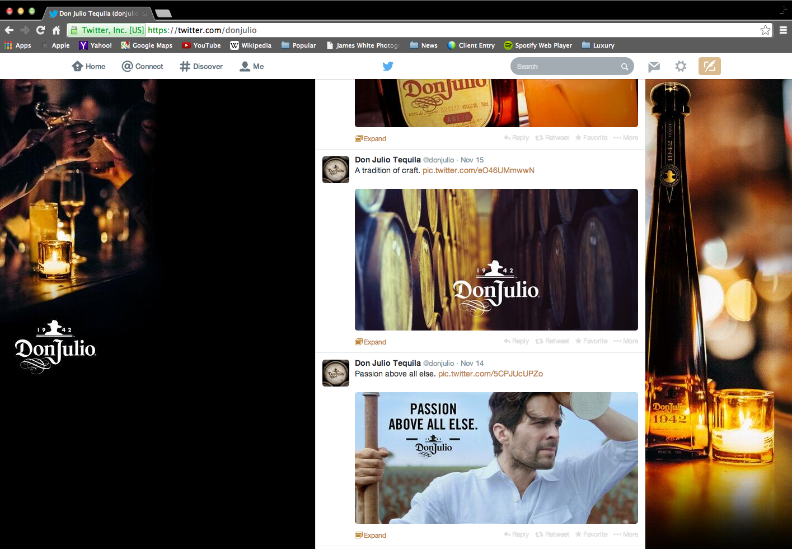Click the browser forward arrow
Screen dimensions: 792x549
tap(25, 30)
